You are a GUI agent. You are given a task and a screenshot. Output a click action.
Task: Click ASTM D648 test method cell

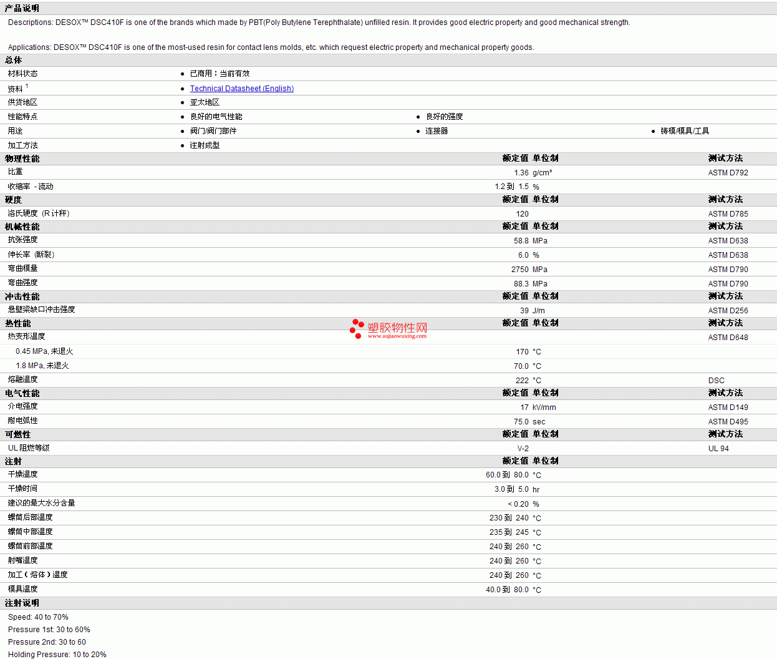tap(728, 338)
